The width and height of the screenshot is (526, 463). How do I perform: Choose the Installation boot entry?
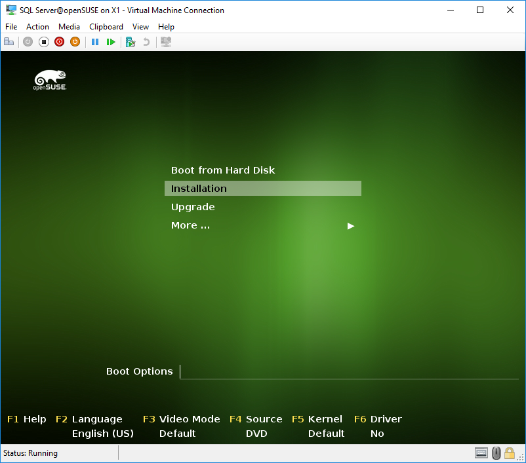point(263,189)
